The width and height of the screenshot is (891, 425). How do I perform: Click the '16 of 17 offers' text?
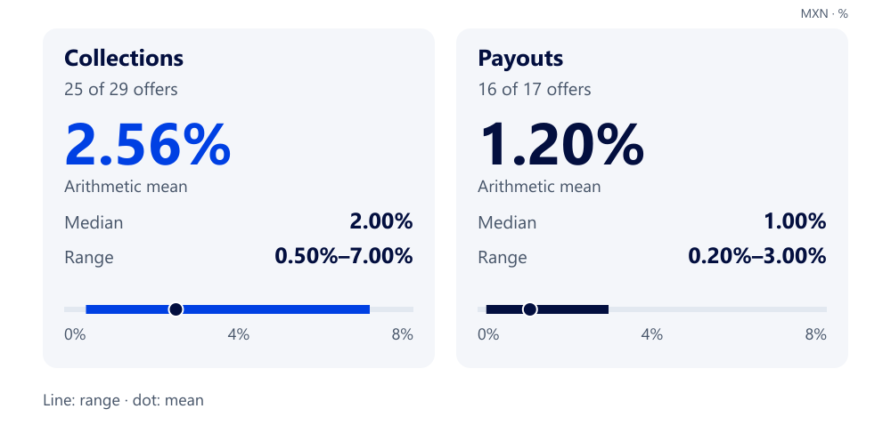point(534,90)
